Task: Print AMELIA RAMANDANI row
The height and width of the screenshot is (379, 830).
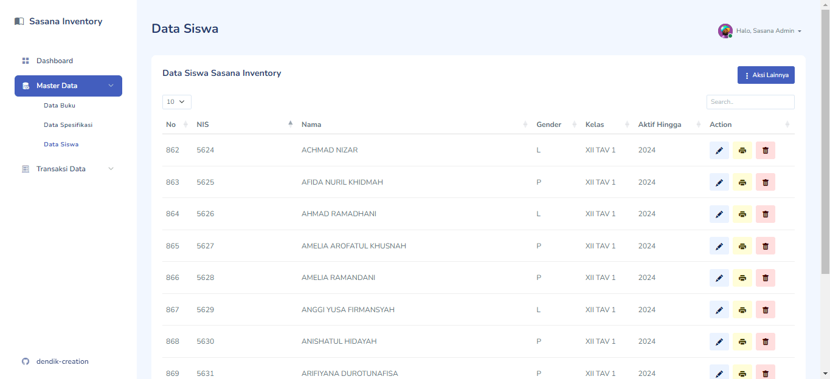Action: click(x=742, y=278)
